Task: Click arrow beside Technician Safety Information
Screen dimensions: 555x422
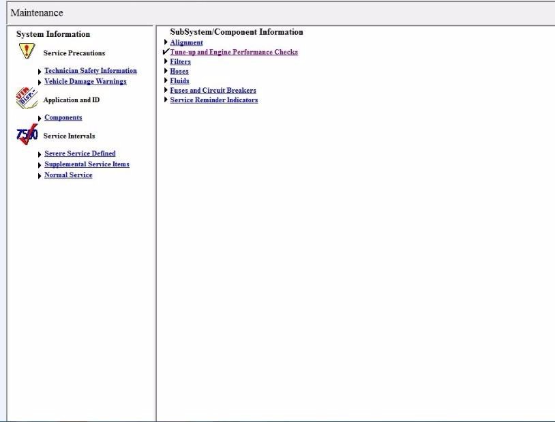Action: point(40,72)
